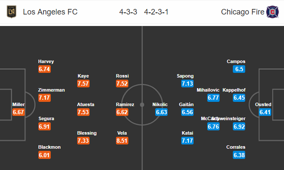This screenshot has width=284, height=170.
Task: Click Schweinsteiger's 6.92 rating badge
Action: (x=239, y=127)
